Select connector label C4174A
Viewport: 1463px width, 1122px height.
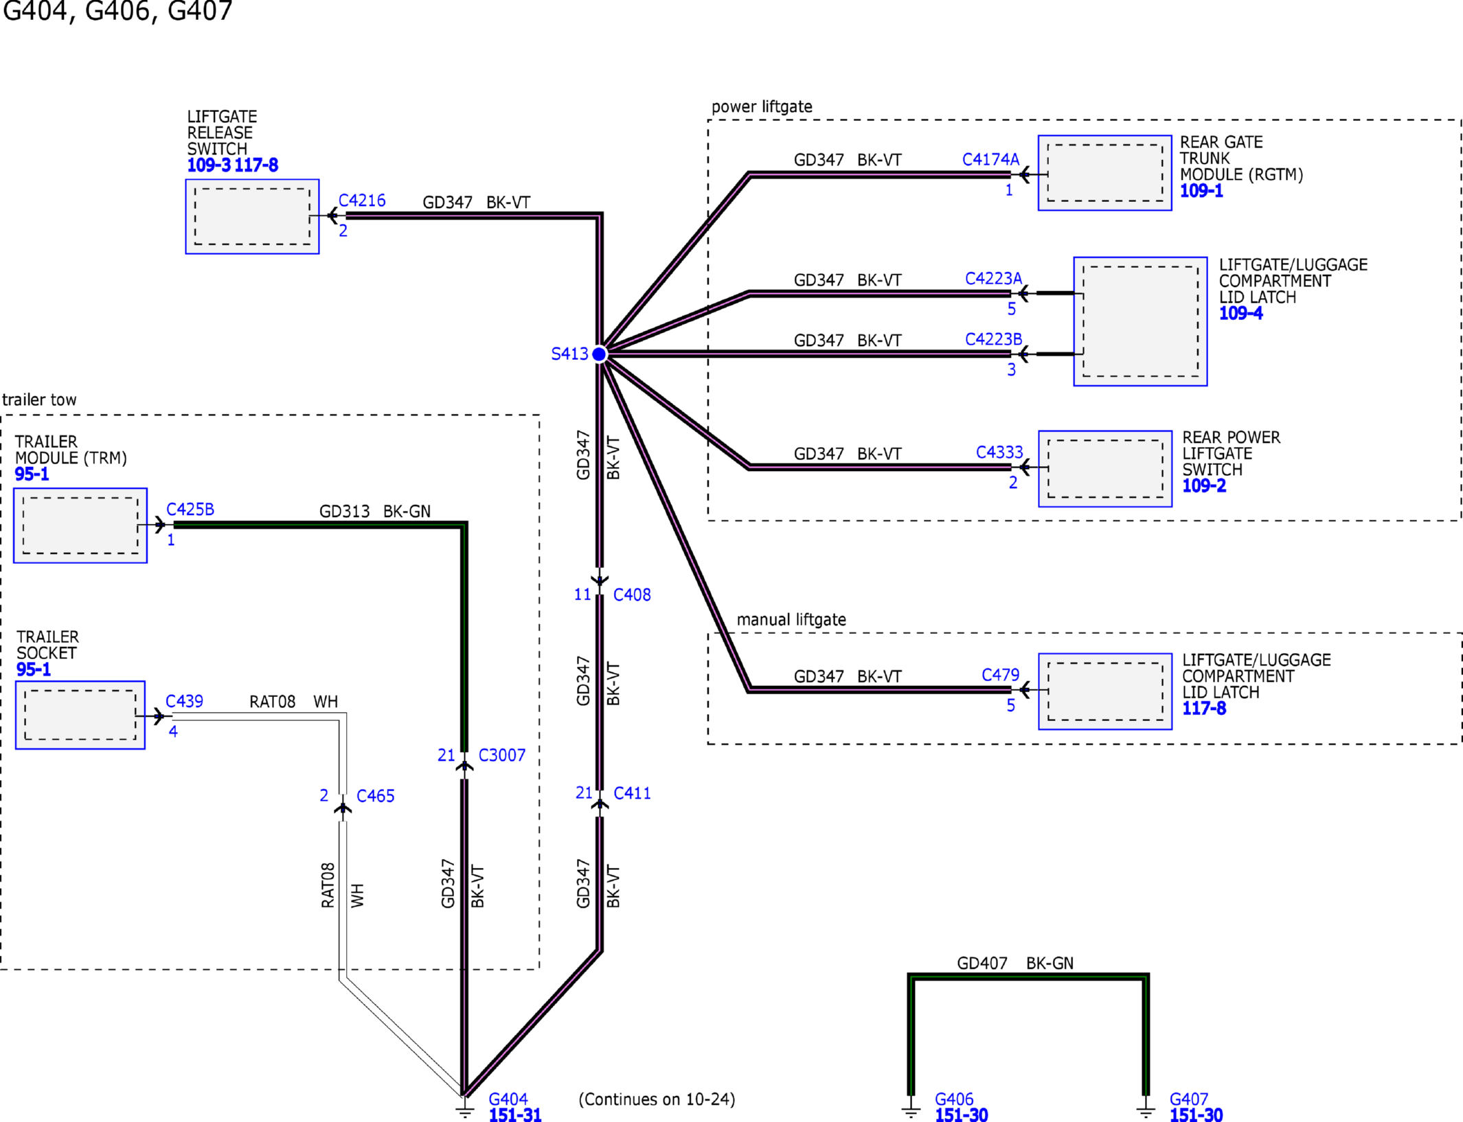click(x=990, y=159)
